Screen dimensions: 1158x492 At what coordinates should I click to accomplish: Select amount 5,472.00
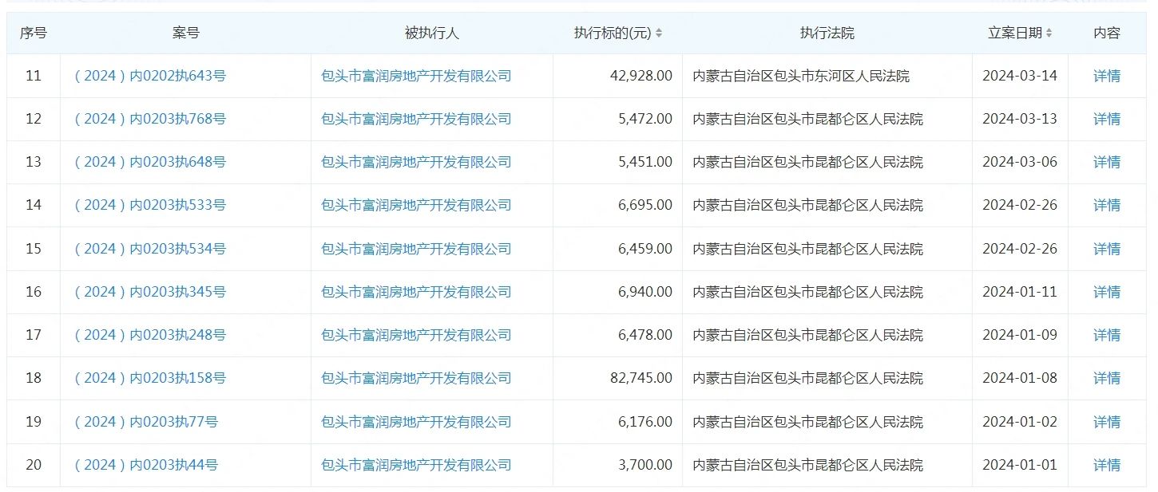(644, 119)
